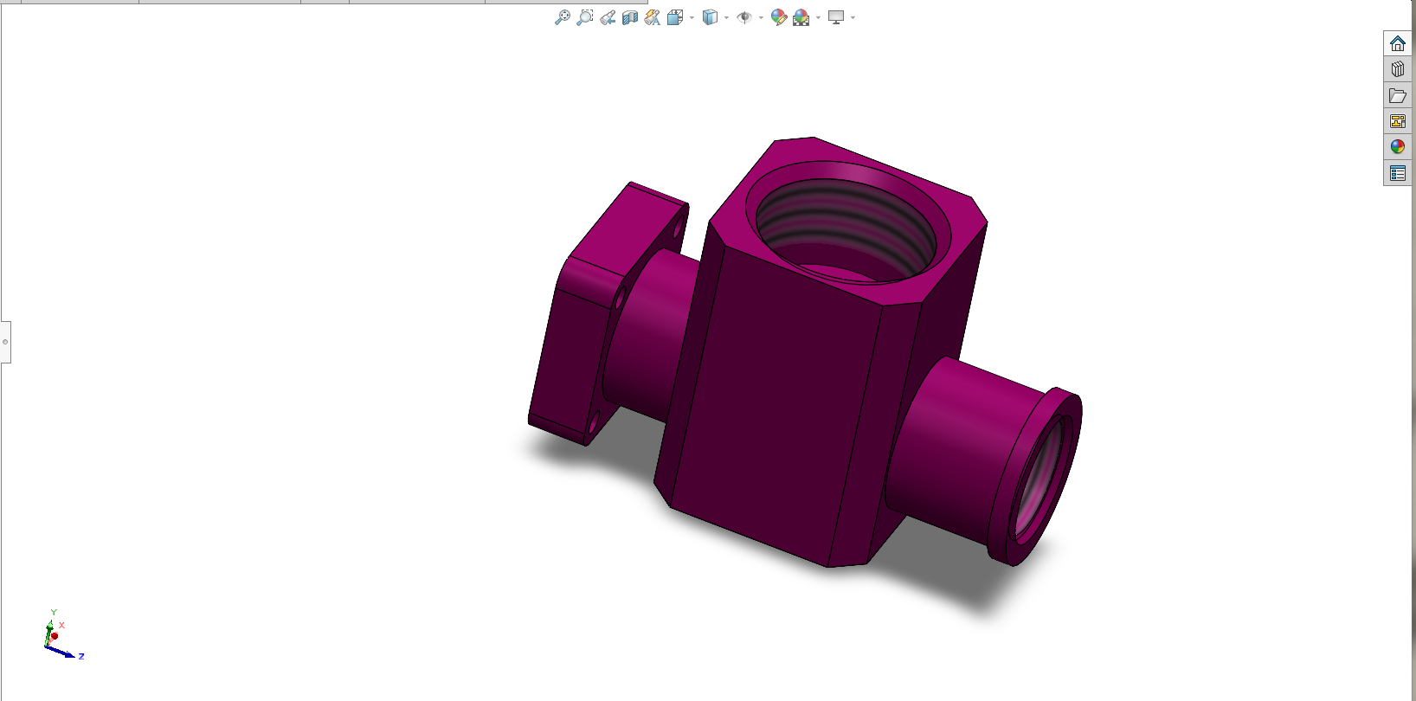Expand the Display Style dropdown arrow

(x=726, y=18)
